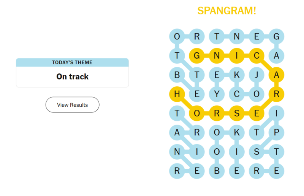Click the yellow letter H tile
Screen dimensions: 304x196
(177, 94)
